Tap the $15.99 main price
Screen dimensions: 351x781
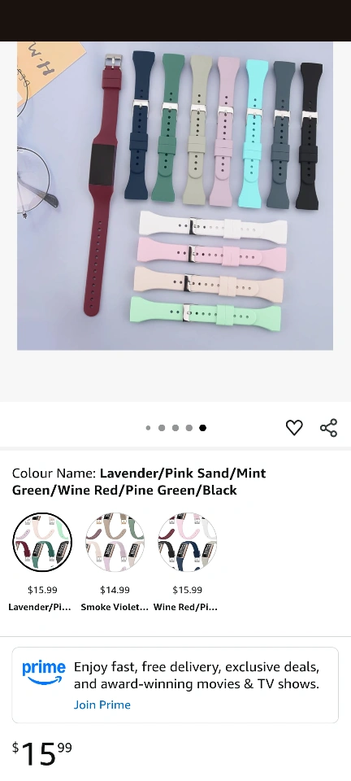[42, 753]
